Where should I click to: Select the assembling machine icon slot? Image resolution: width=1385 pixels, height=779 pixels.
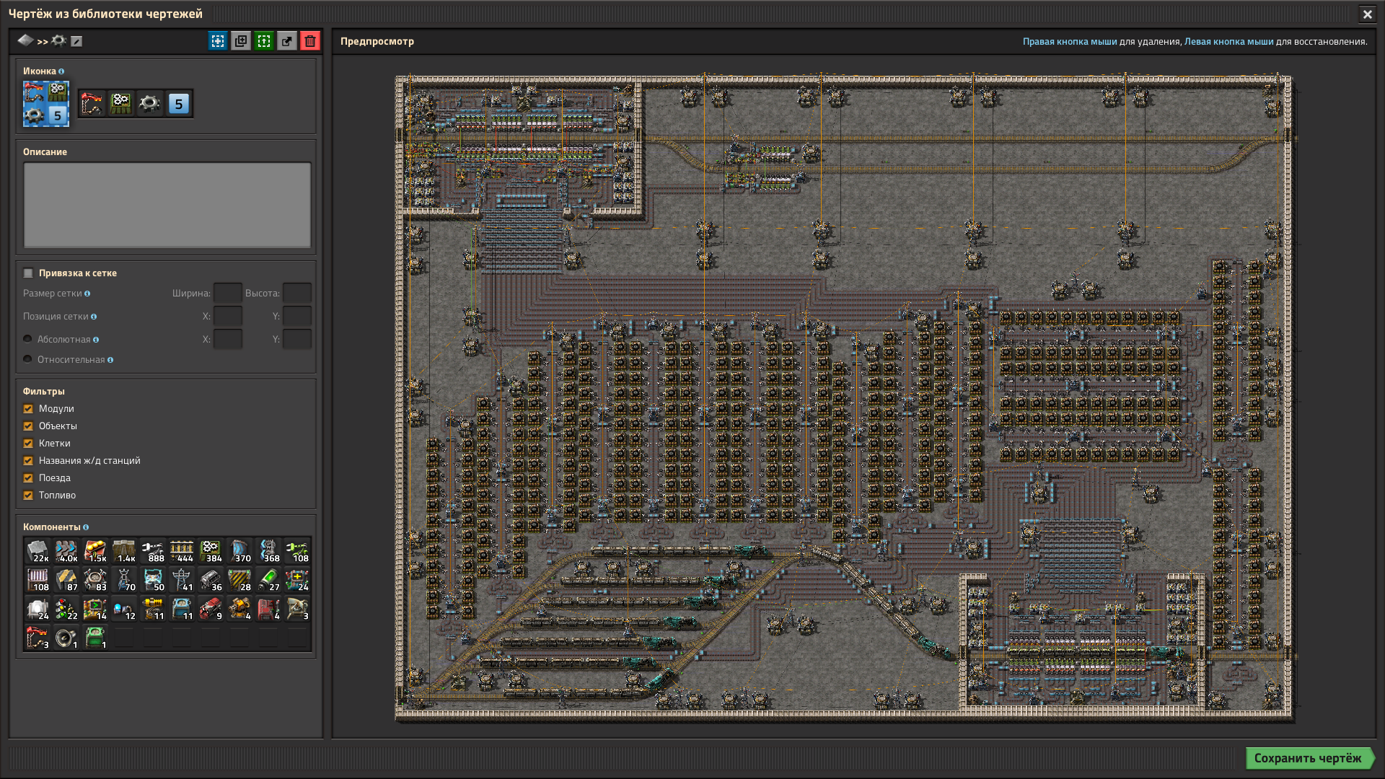[x=121, y=104]
